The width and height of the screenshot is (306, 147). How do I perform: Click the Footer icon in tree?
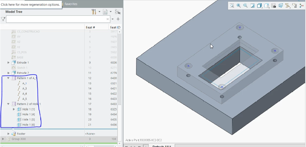click(x=14, y=134)
